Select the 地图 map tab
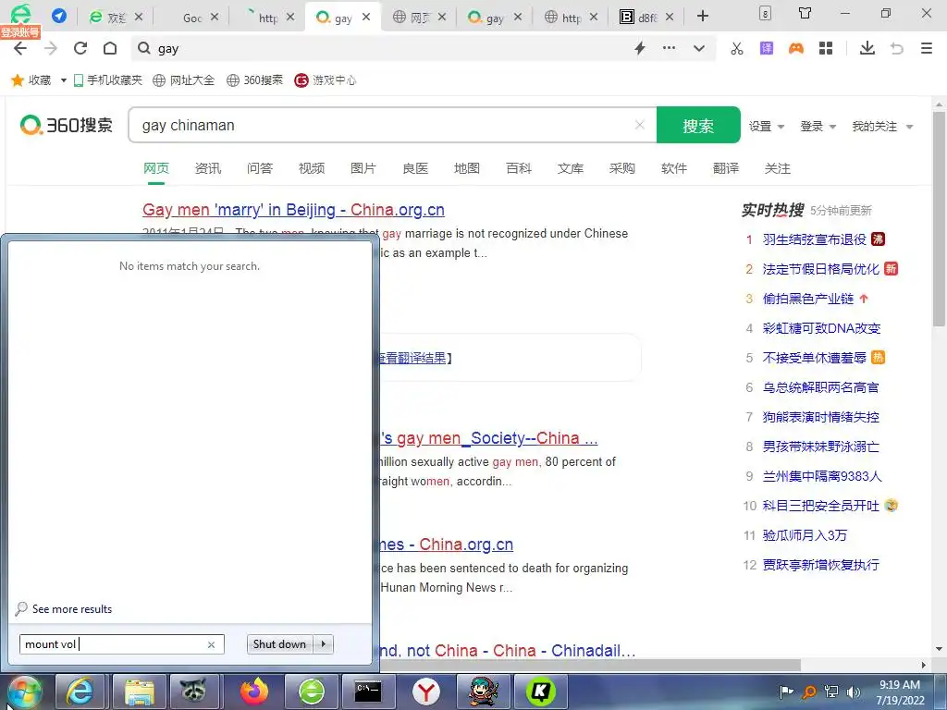The image size is (947, 710). [x=467, y=168]
